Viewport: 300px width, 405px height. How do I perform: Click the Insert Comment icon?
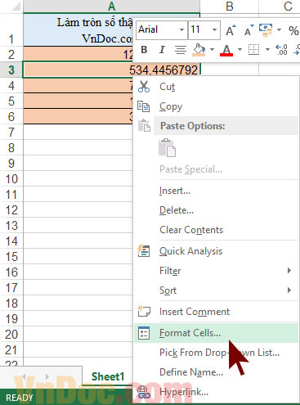pyautogui.click(x=144, y=311)
